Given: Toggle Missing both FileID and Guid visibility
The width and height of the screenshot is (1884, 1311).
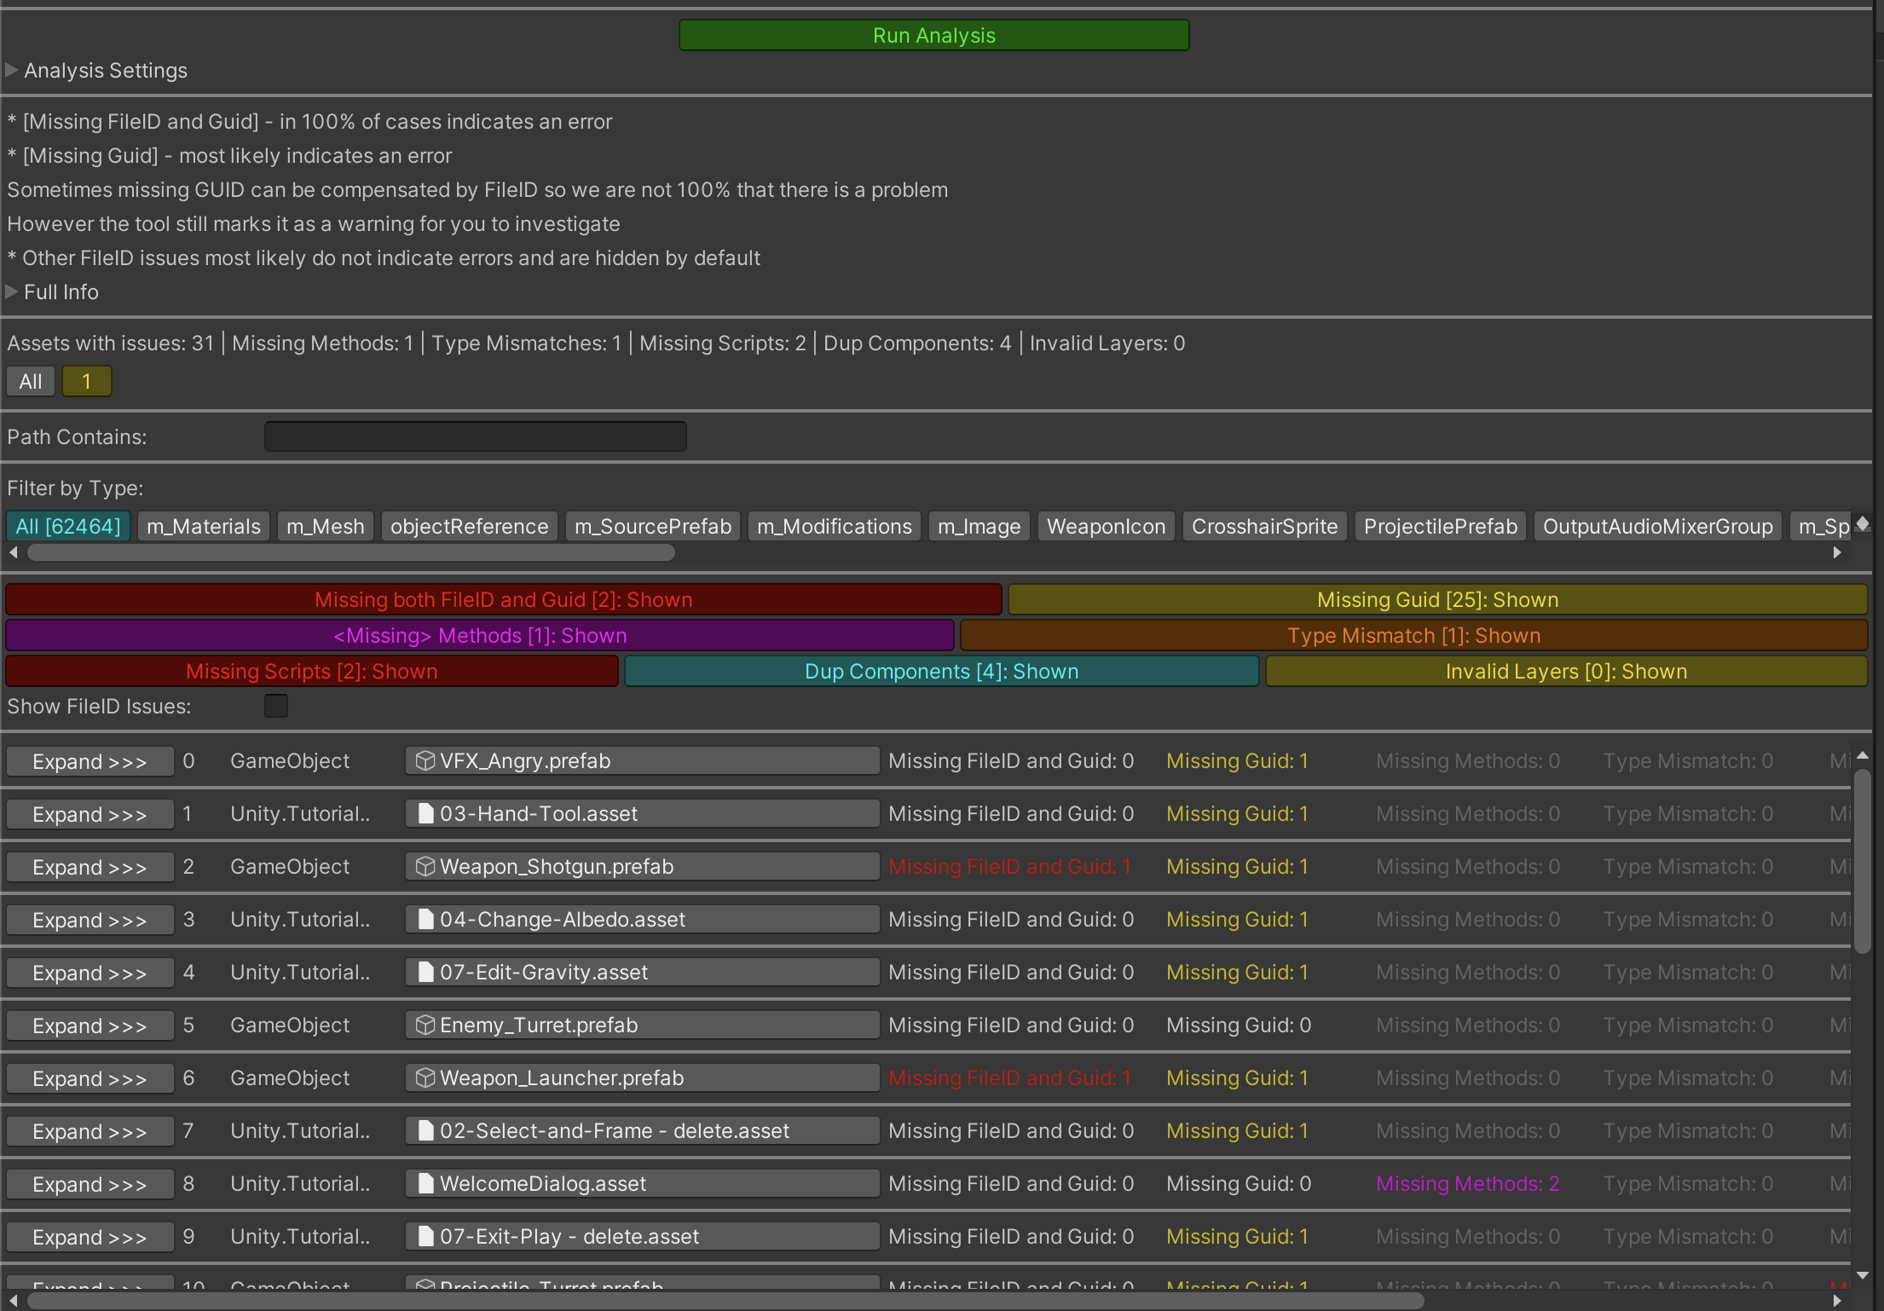Looking at the screenshot, I should click(503, 599).
